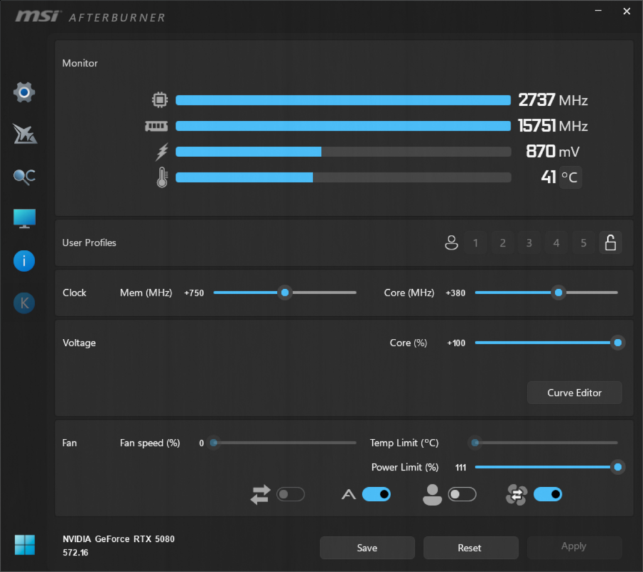Viewport: 643px width, 572px height.
Task: Click the Voltage Core (%) slider handle
Action: (x=618, y=343)
